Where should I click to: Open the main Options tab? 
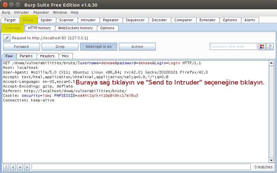[x=230, y=20]
